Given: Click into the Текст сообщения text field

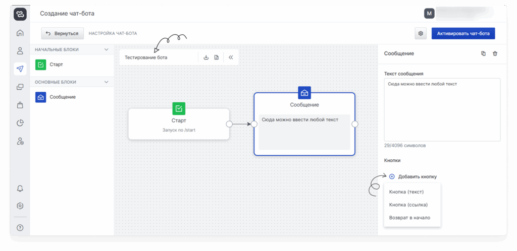Looking at the screenshot, I should 442,109.
